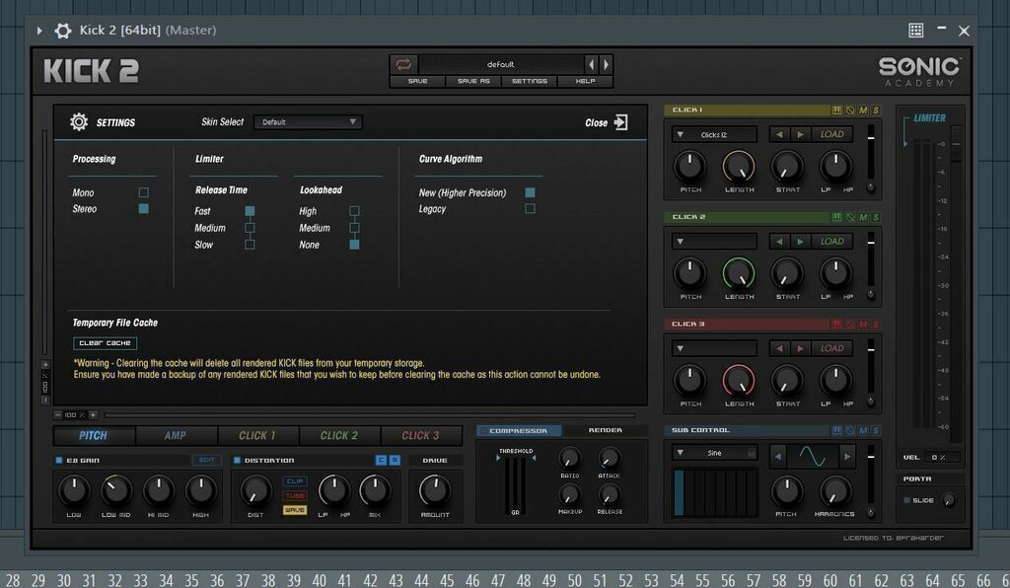Mute Sub Control with M icon
Screen dimensions: 1010x588
click(x=863, y=430)
